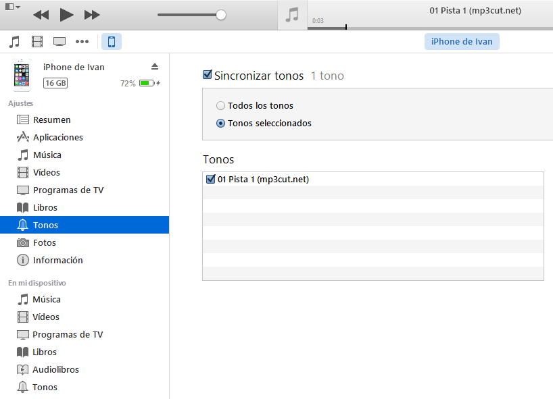Click the 72% battery percentage text
Screen dimensions: 553x399
[x=128, y=84]
